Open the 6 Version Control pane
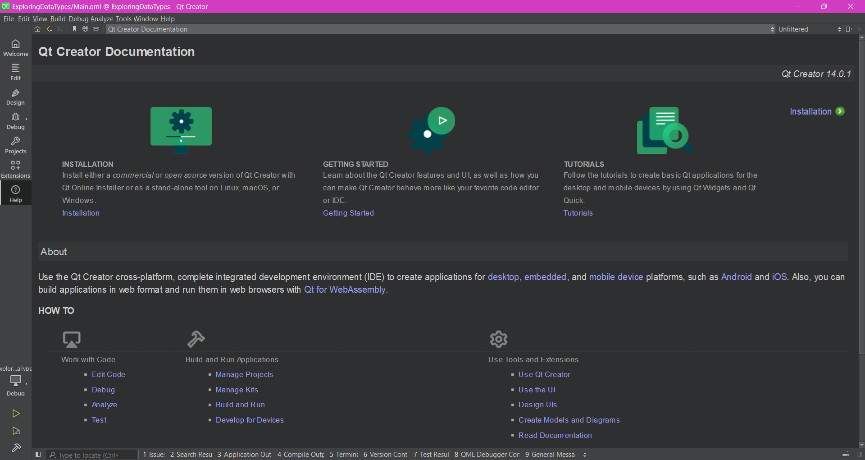Screen dimensions: 865x460 pyautogui.click(x=385, y=455)
